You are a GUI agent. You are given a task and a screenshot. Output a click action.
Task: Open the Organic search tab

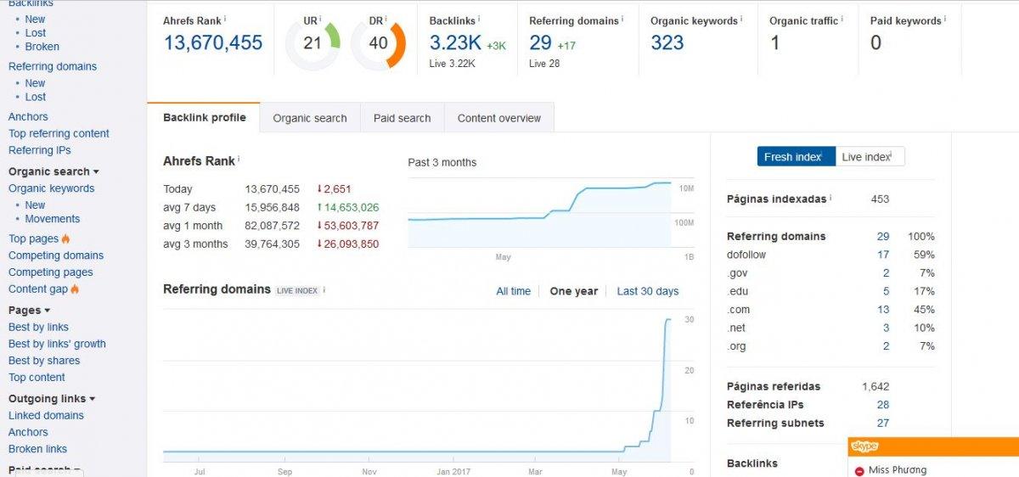tap(310, 118)
